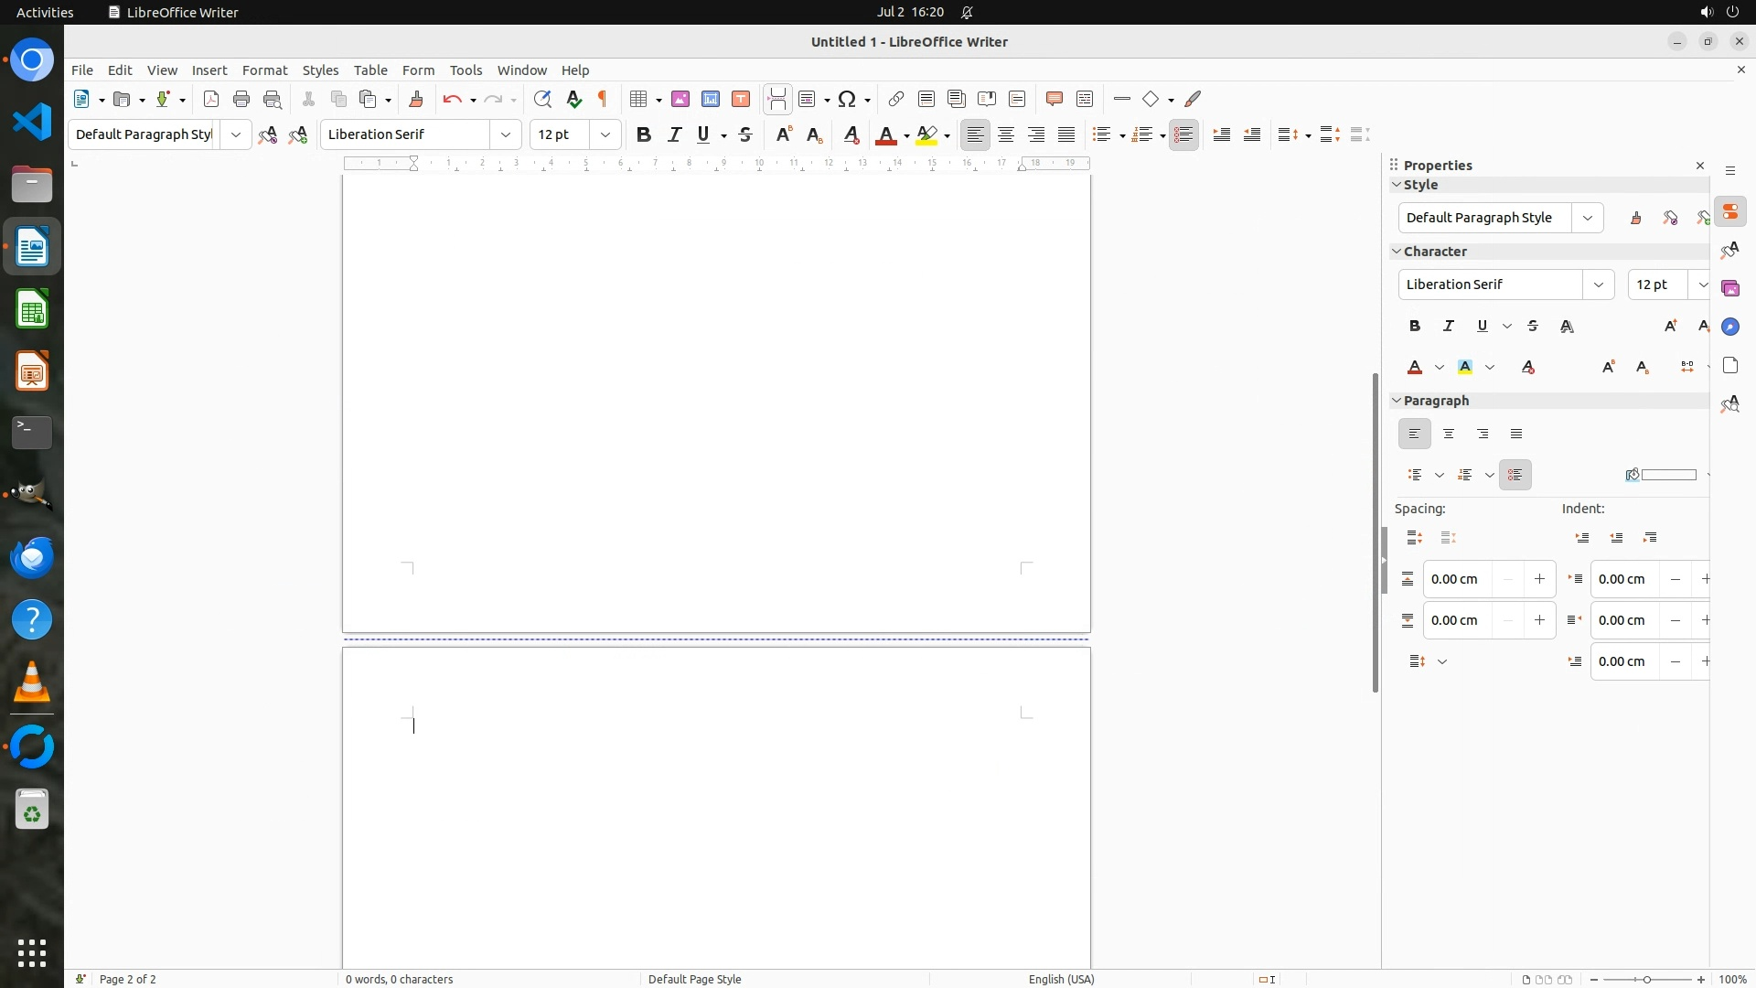
Task: Toggle Italic in the sidebar Character section
Action: (1448, 326)
